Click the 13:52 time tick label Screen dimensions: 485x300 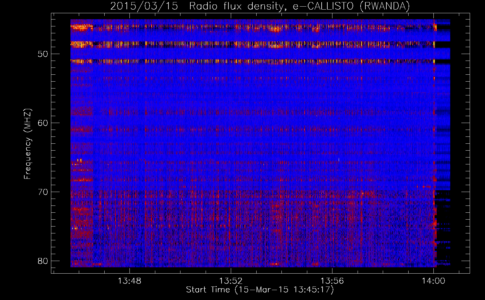(231, 281)
